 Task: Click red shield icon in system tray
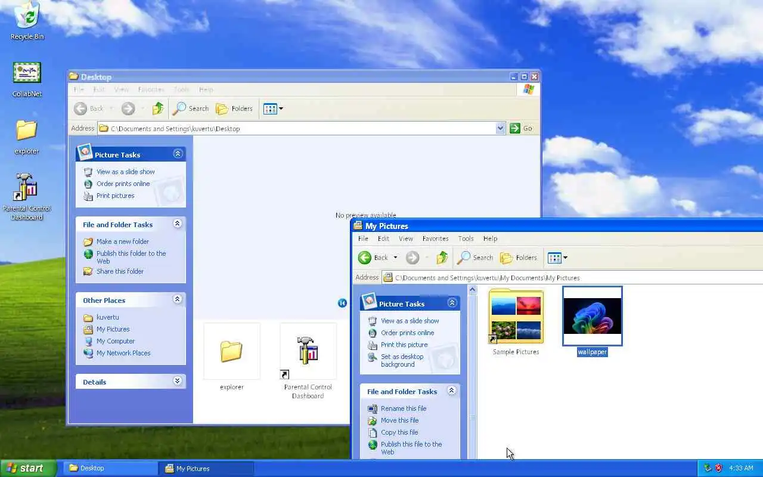(x=718, y=468)
